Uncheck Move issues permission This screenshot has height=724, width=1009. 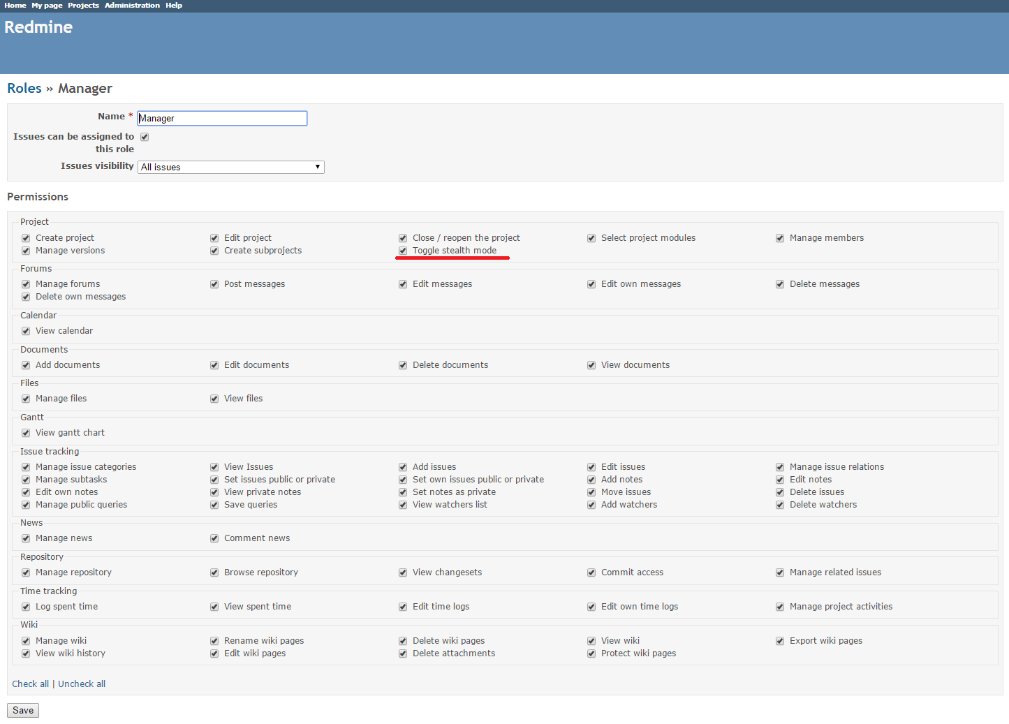(591, 492)
